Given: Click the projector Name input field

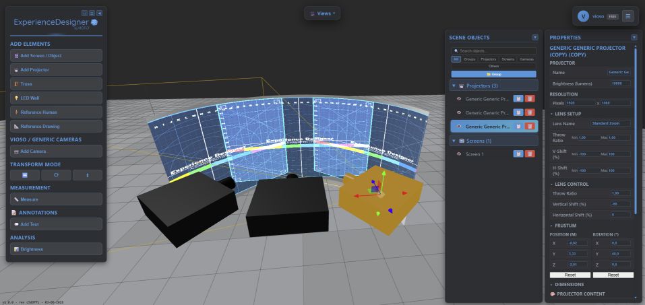Looking at the screenshot, I should [x=619, y=72].
